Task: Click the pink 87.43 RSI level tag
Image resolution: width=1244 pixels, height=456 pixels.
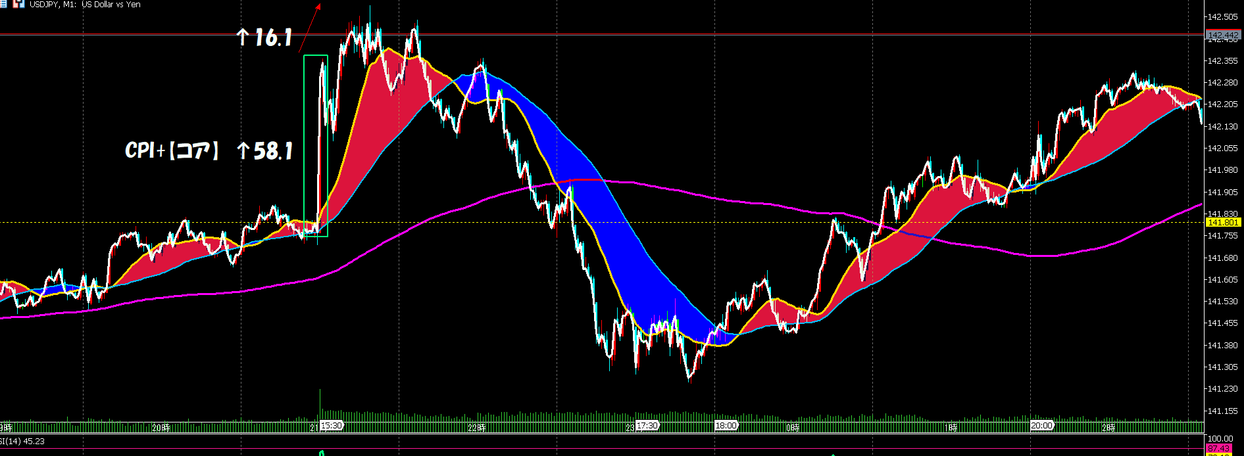Action: point(1219,449)
